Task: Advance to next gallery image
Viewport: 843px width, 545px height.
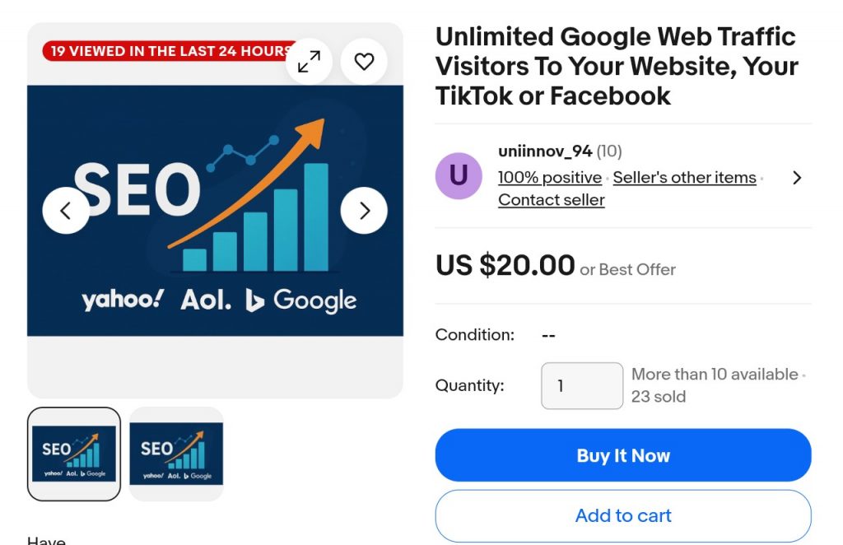Action: 364,211
